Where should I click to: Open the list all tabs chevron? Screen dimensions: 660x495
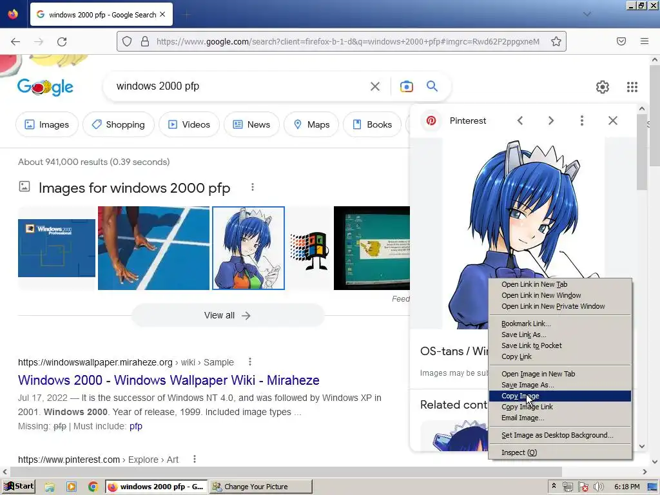click(x=587, y=14)
